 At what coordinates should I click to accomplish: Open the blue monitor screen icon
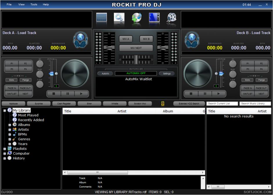pyautogui.click(x=154, y=17)
